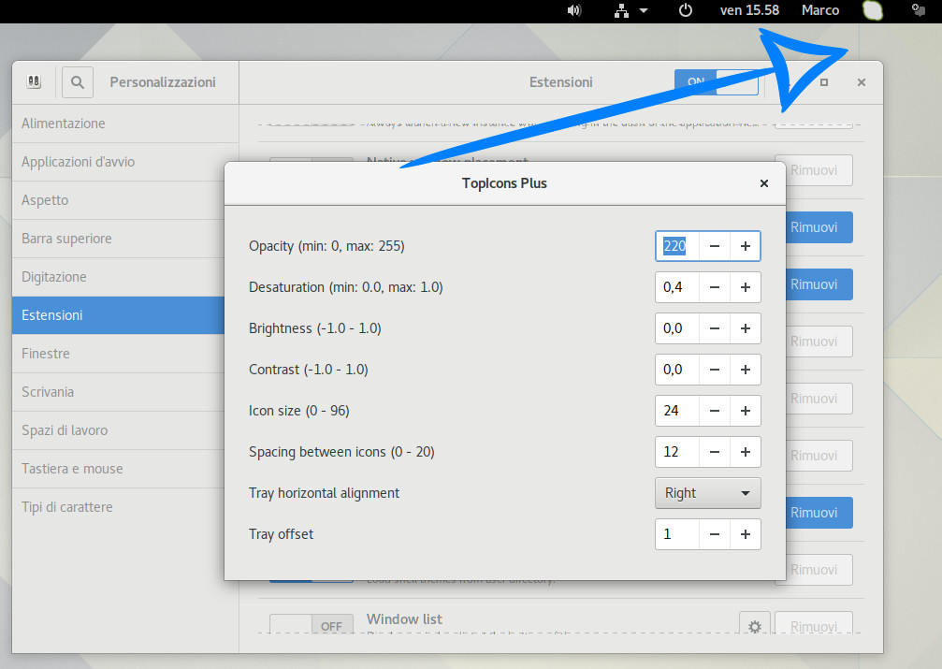Open Tray horizontal alignment dropdown

(708, 493)
